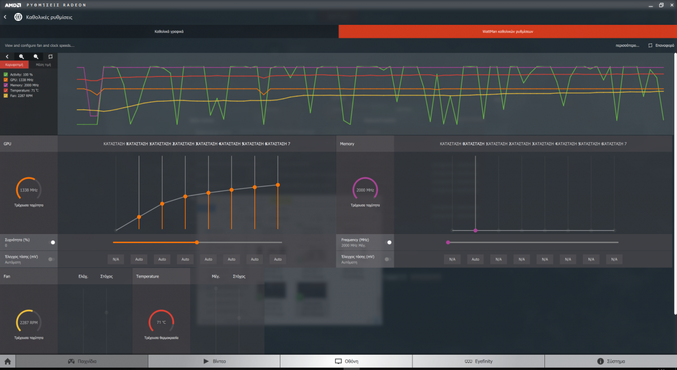Click GPU state 2 Auto voltage box

point(162,259)
